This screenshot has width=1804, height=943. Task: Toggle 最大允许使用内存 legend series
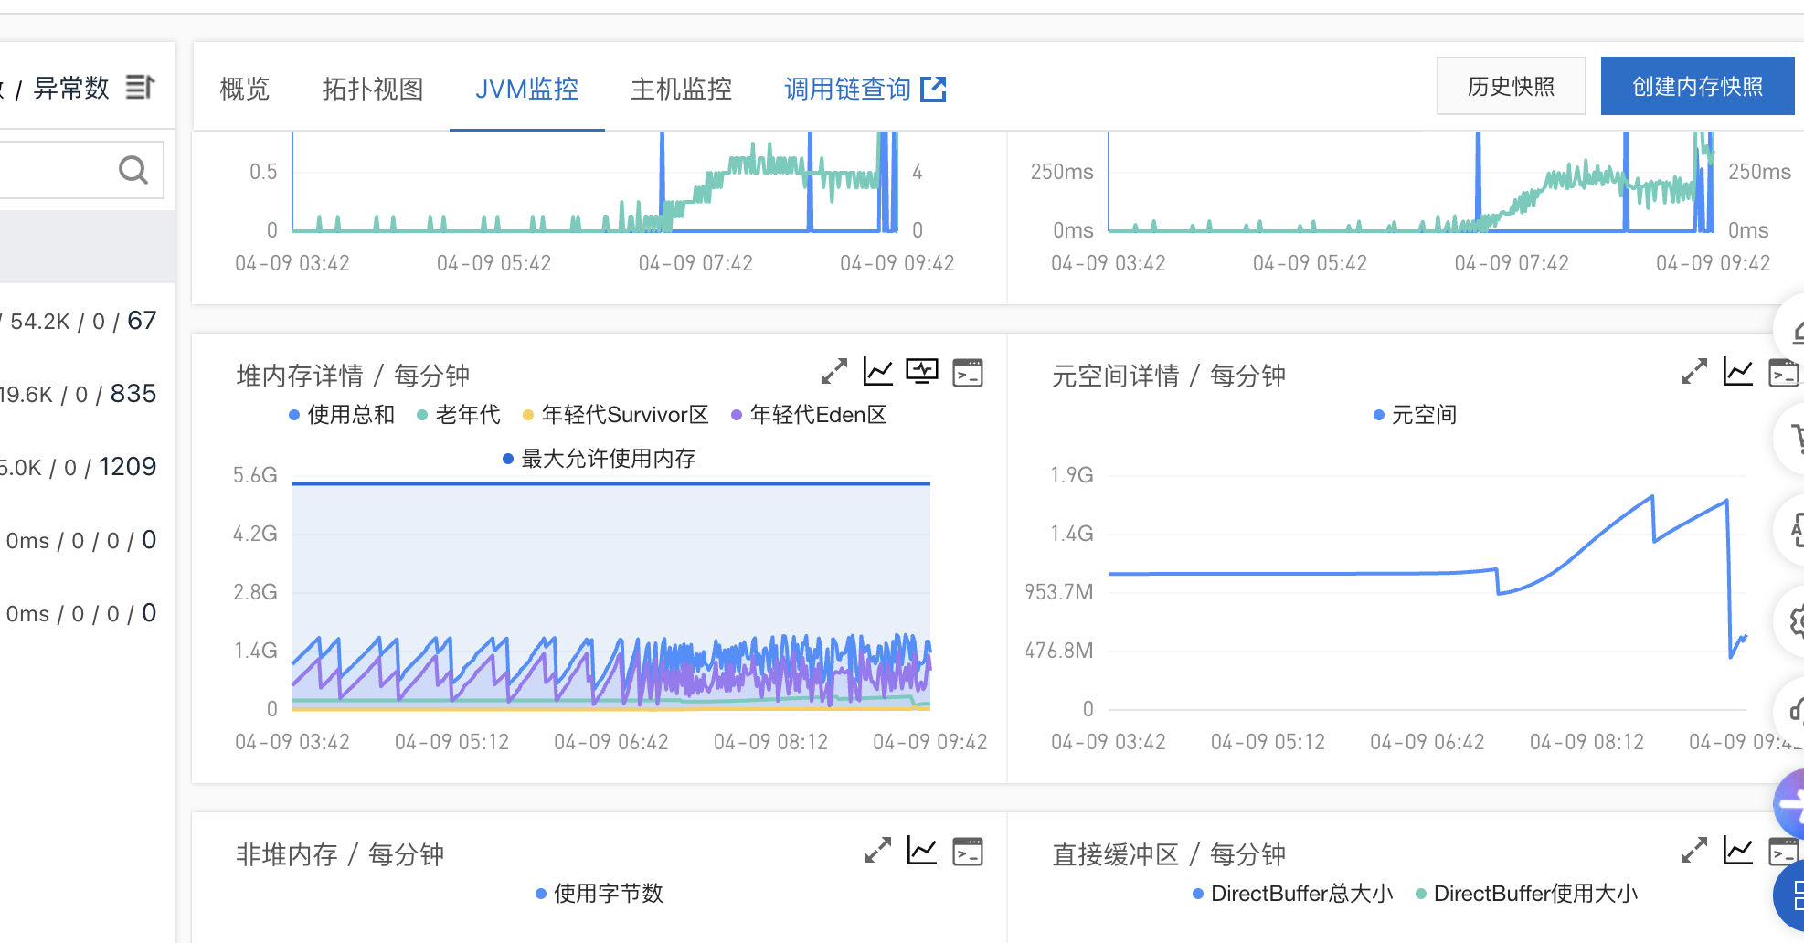click(600, 459)
